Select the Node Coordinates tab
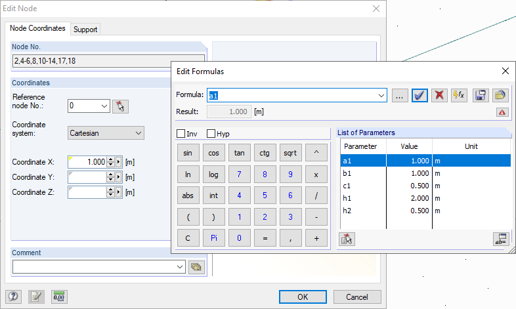The image size is (516, 309). pyautogui.click(x=37, y=29)
